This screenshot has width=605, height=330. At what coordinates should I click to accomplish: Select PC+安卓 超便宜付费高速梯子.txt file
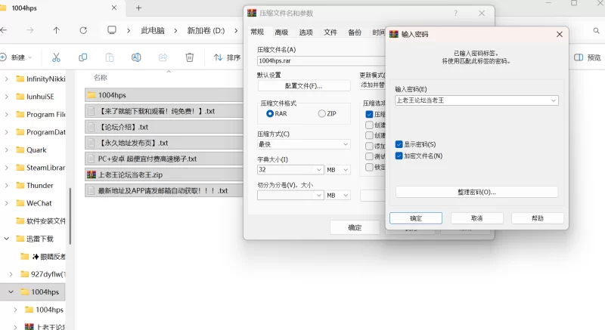click(164, 159)
